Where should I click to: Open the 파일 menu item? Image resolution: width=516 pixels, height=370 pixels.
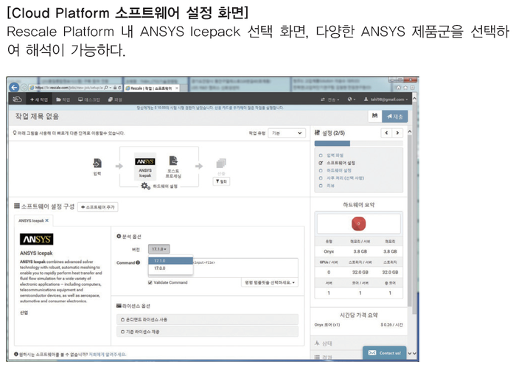point(115,100)
